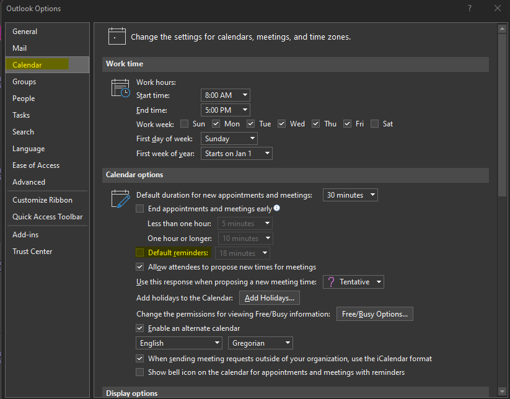Screen dimensions: 510x399
Task: Open the Search options category
Action: (x=48, y=132)
